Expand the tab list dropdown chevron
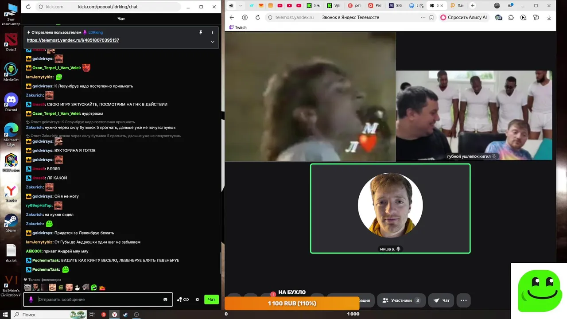 pyautogui.click(x=241, y=6)
